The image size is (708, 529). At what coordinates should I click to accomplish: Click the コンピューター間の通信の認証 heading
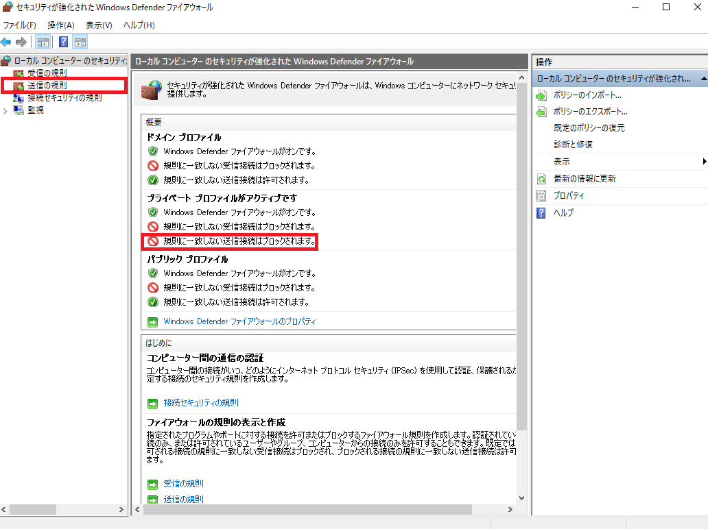tap(205, 358)
